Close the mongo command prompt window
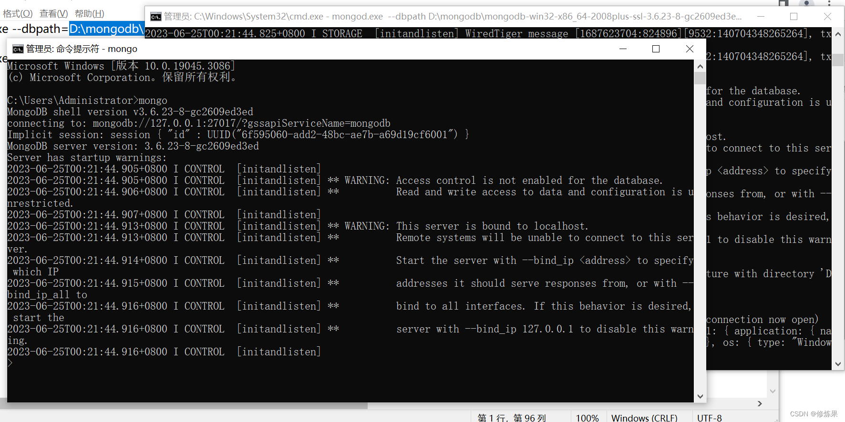Image resolution: width=845 pixels, height=422 pixels. [690, 49]
